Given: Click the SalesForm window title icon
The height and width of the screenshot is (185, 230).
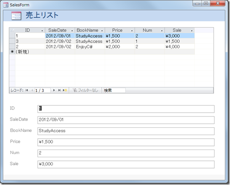Looking at the screenshot, I should [5, 5].
